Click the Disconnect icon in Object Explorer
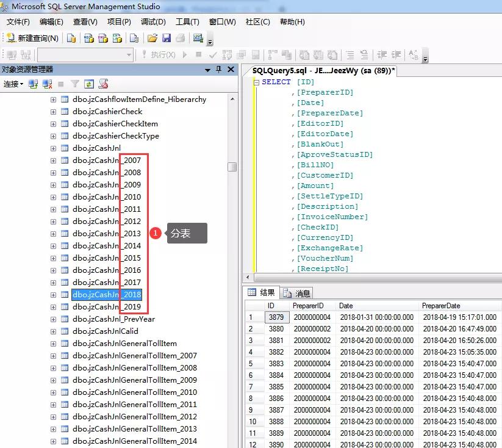502x448 pixels. pyautogui.click(x=47, y=84)
